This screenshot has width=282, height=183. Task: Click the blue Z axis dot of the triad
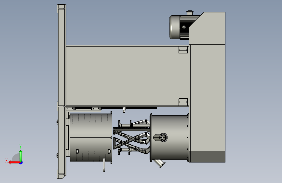tap(21, 162)
